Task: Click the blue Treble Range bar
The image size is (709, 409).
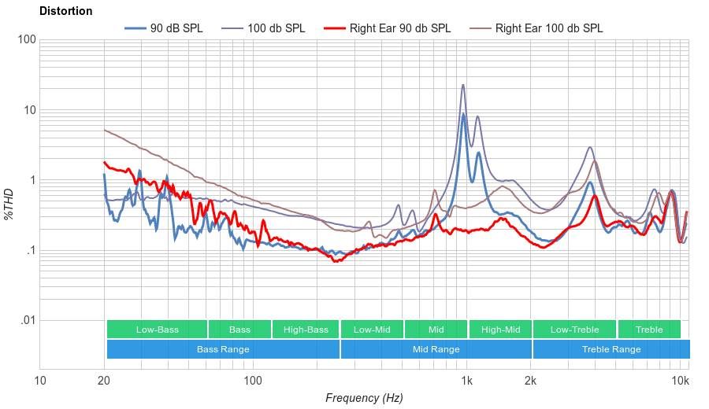Action: (x=611, y=349)
